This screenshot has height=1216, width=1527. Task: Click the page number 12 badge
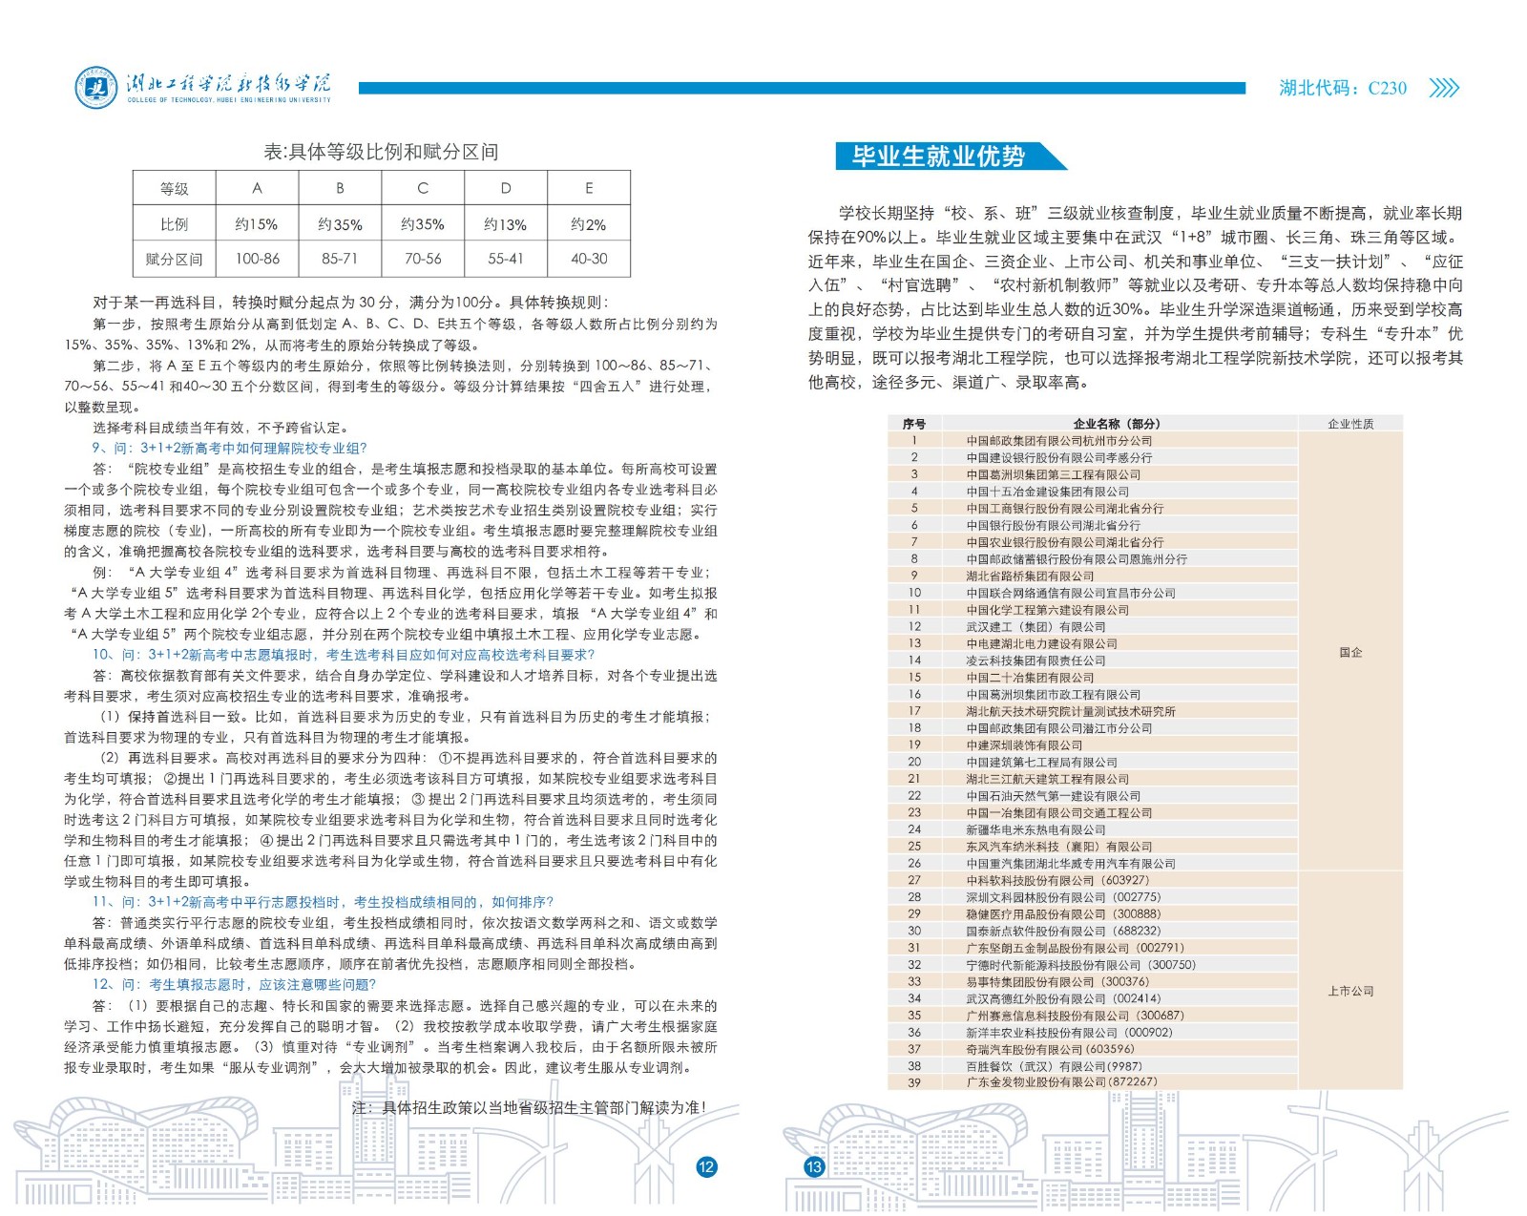pos(706,1166)
